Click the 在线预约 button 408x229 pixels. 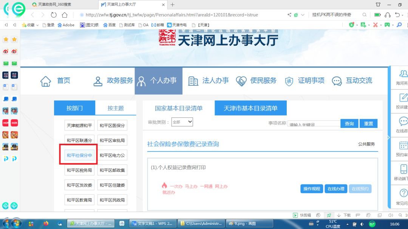(x=360, y=189)
